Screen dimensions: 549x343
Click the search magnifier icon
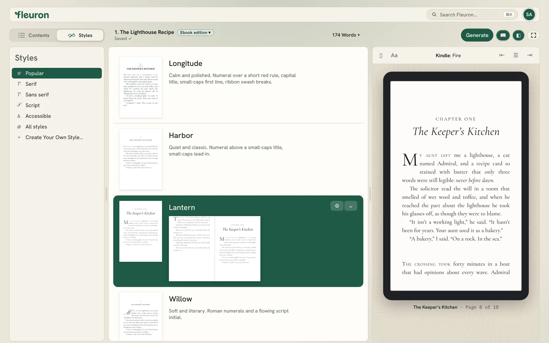434,15
